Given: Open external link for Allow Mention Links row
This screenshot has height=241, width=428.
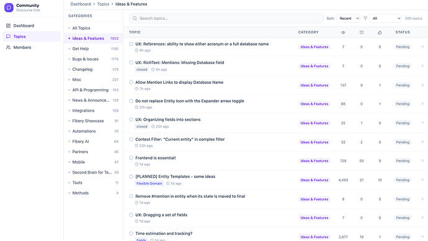Looking at the screenshot, I should [422, 85].
